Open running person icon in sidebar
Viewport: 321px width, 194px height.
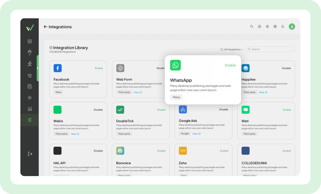tap(30, 64)
